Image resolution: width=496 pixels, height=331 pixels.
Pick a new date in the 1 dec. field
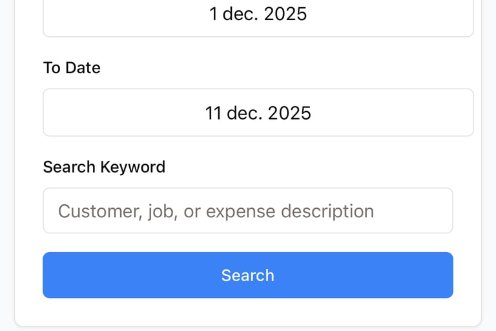coord(258,16)
